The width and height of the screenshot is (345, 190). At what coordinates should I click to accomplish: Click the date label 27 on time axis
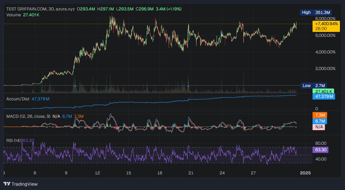tap(253, 173)
